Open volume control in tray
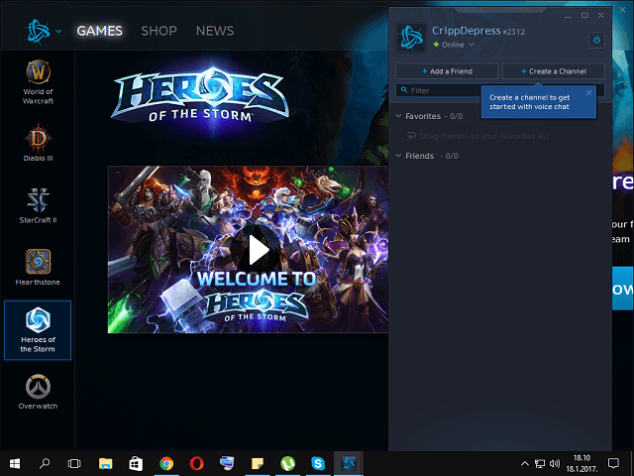 tap(555, 463)
